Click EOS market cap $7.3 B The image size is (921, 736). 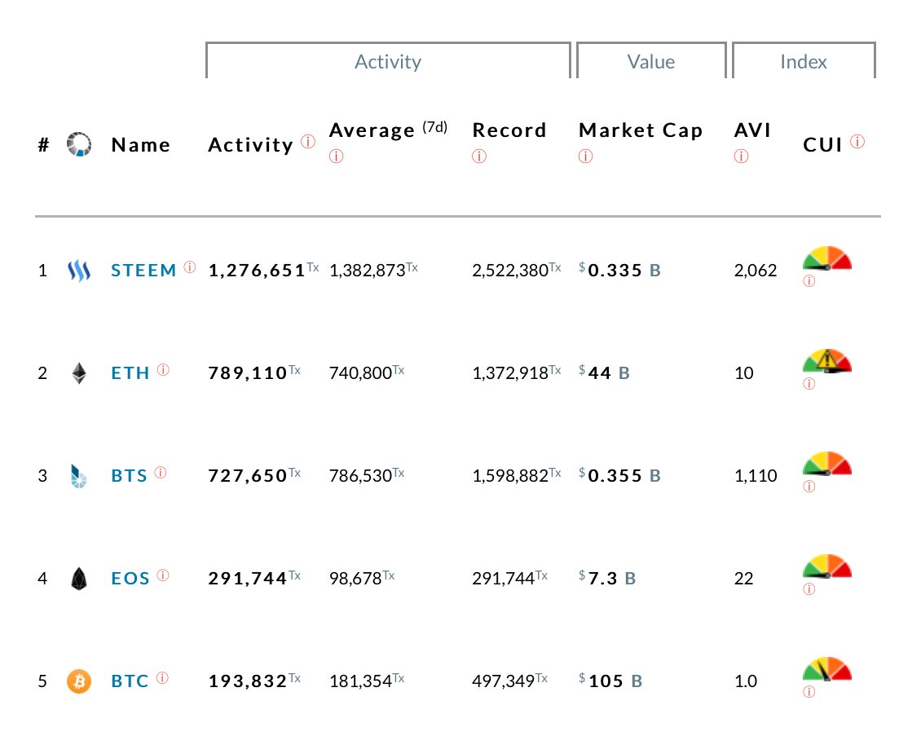(607, 579)
